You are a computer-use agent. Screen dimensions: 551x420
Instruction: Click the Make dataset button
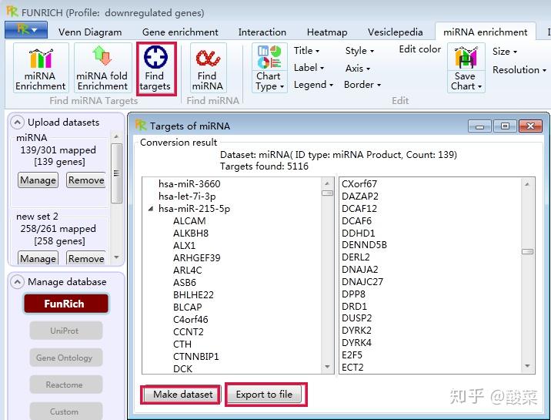(182, 395)
